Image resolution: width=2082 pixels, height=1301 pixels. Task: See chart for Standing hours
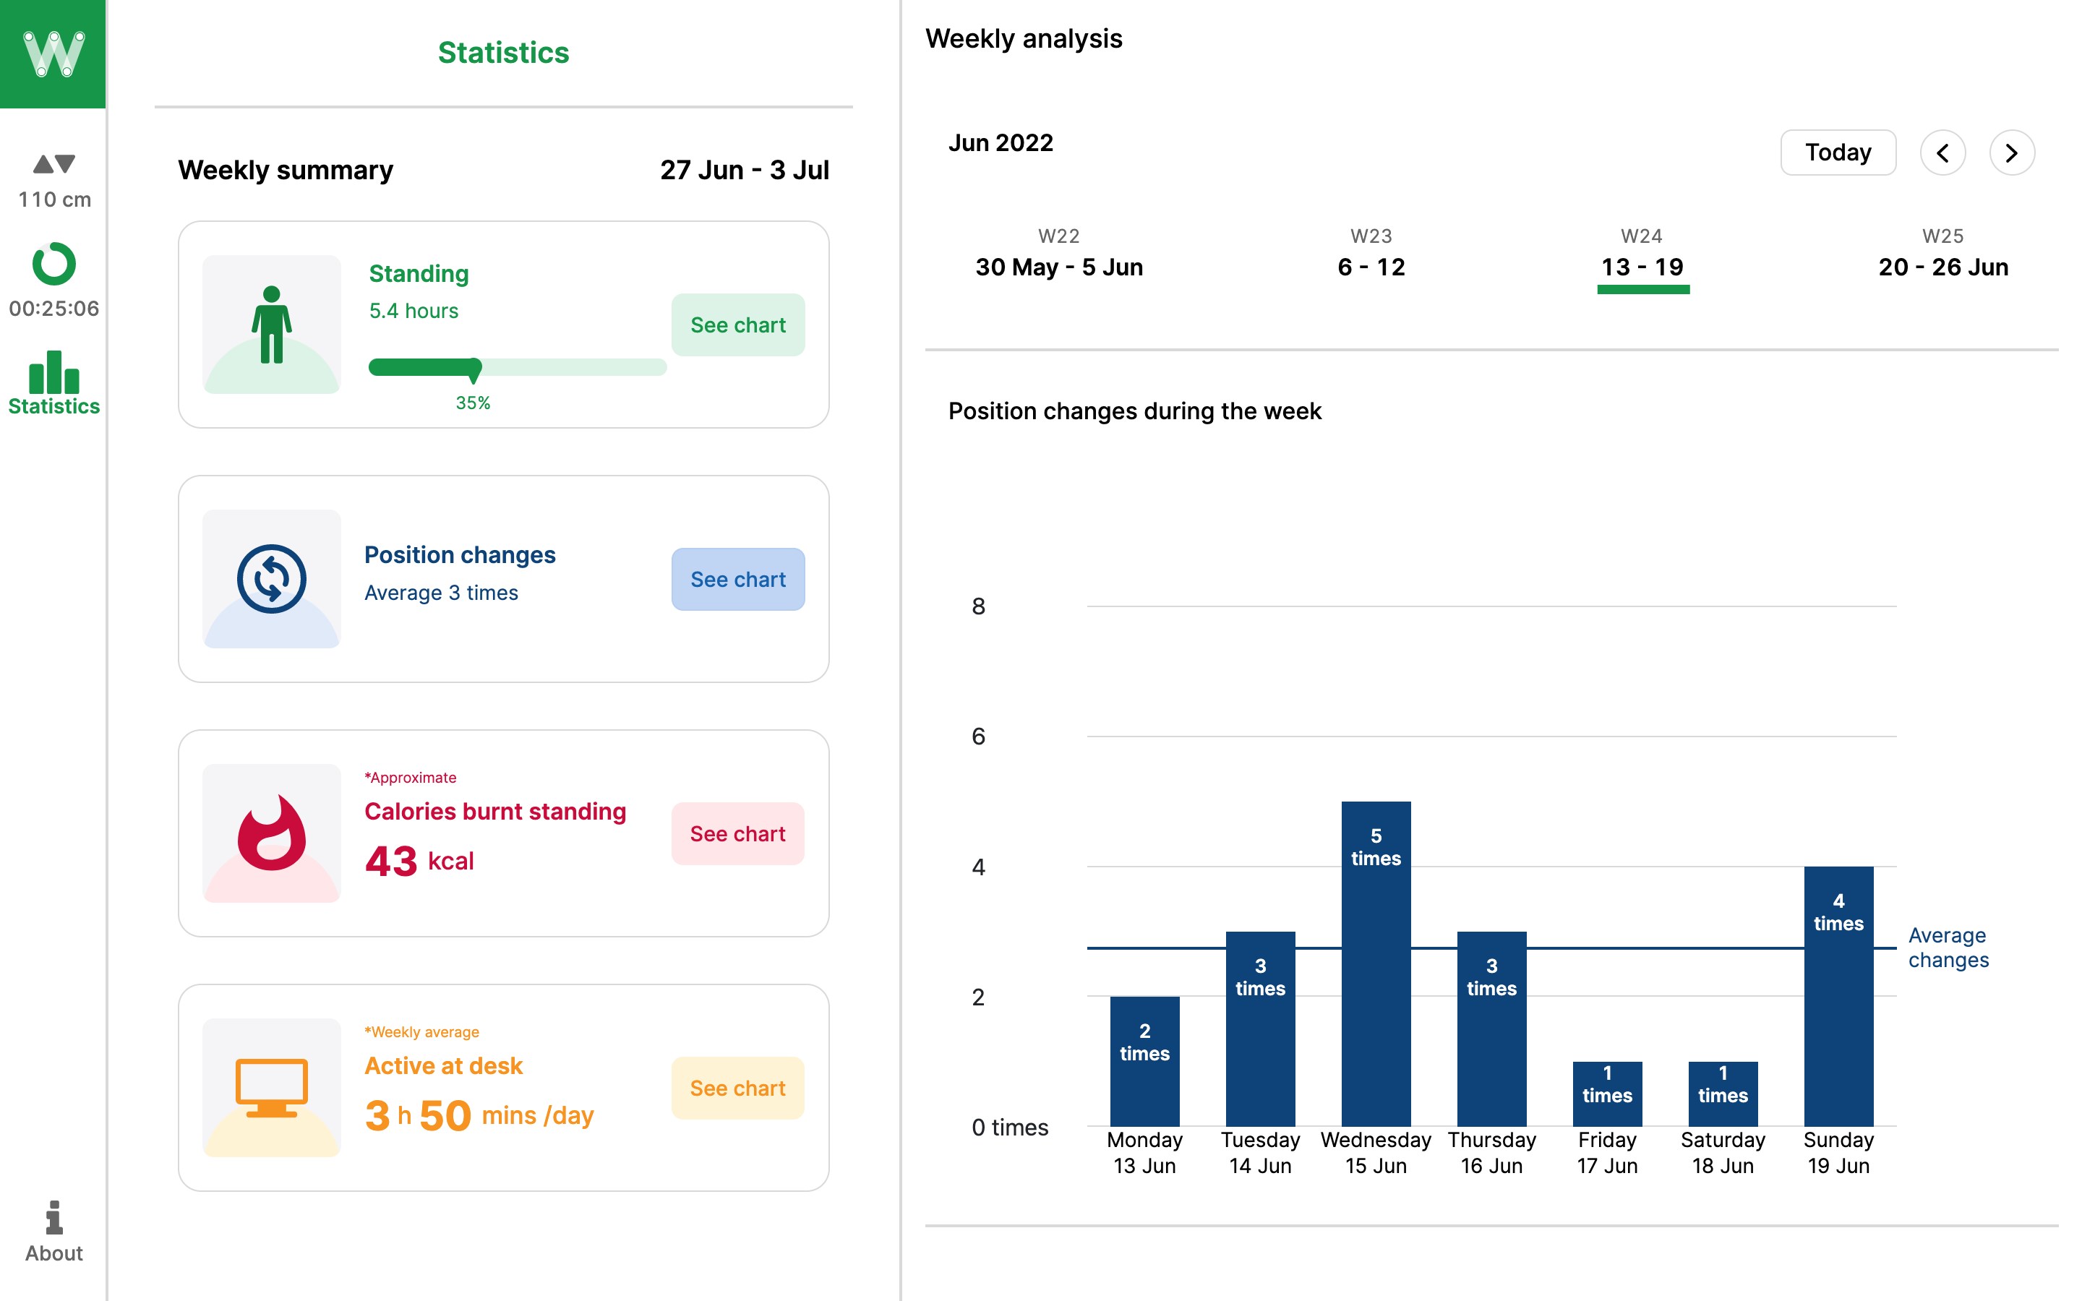point(737,325)
